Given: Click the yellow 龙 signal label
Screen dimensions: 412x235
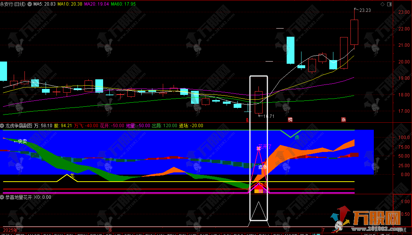Looking at the screenshot, I should [72, 175].
